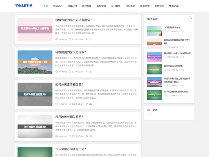Open sidebar link 等额本金和等额本息哪个更划算?
209x157 pixels.
177,42
